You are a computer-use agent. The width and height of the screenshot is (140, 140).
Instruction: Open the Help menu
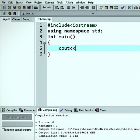pos(91,2)
